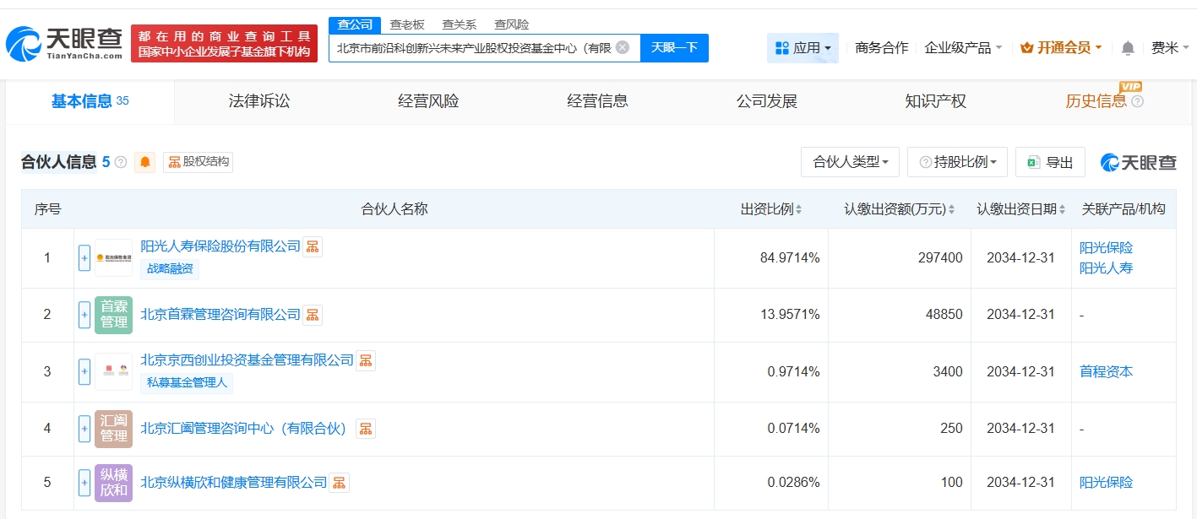Open 北京纵横欣和健康管理有限公司 link
Image resolution: width=1197 pixels, height=519 pixels.
pyautogui.click(x=233, y=483)
